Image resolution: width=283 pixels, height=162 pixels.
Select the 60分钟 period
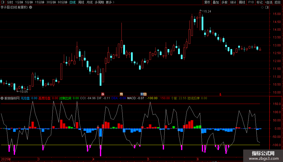point(62,2)
